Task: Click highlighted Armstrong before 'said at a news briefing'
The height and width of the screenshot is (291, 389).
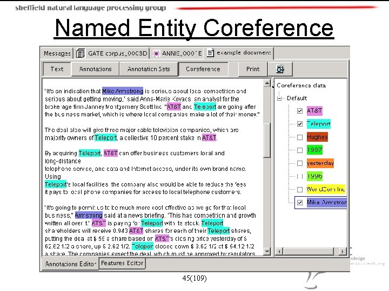Action: click(x=89, y=215)
